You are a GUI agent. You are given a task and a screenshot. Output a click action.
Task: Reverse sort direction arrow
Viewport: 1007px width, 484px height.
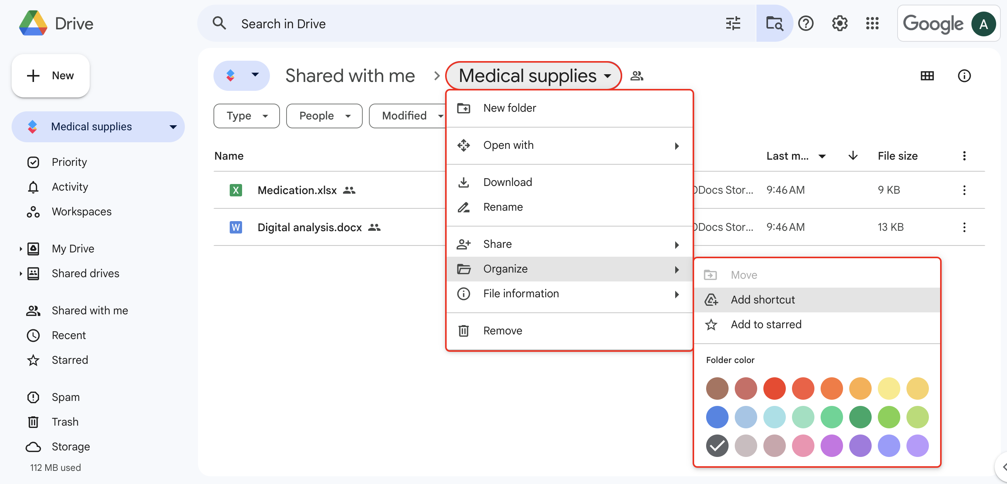[x=853, y=156]
